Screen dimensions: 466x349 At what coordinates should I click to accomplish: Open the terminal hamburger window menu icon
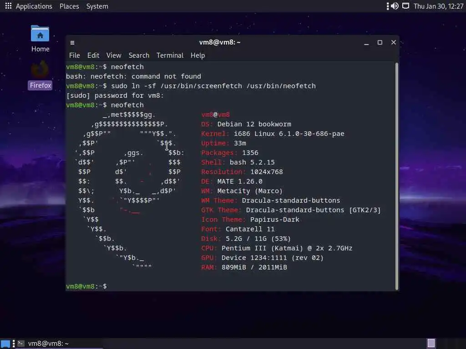click(72, 43)
